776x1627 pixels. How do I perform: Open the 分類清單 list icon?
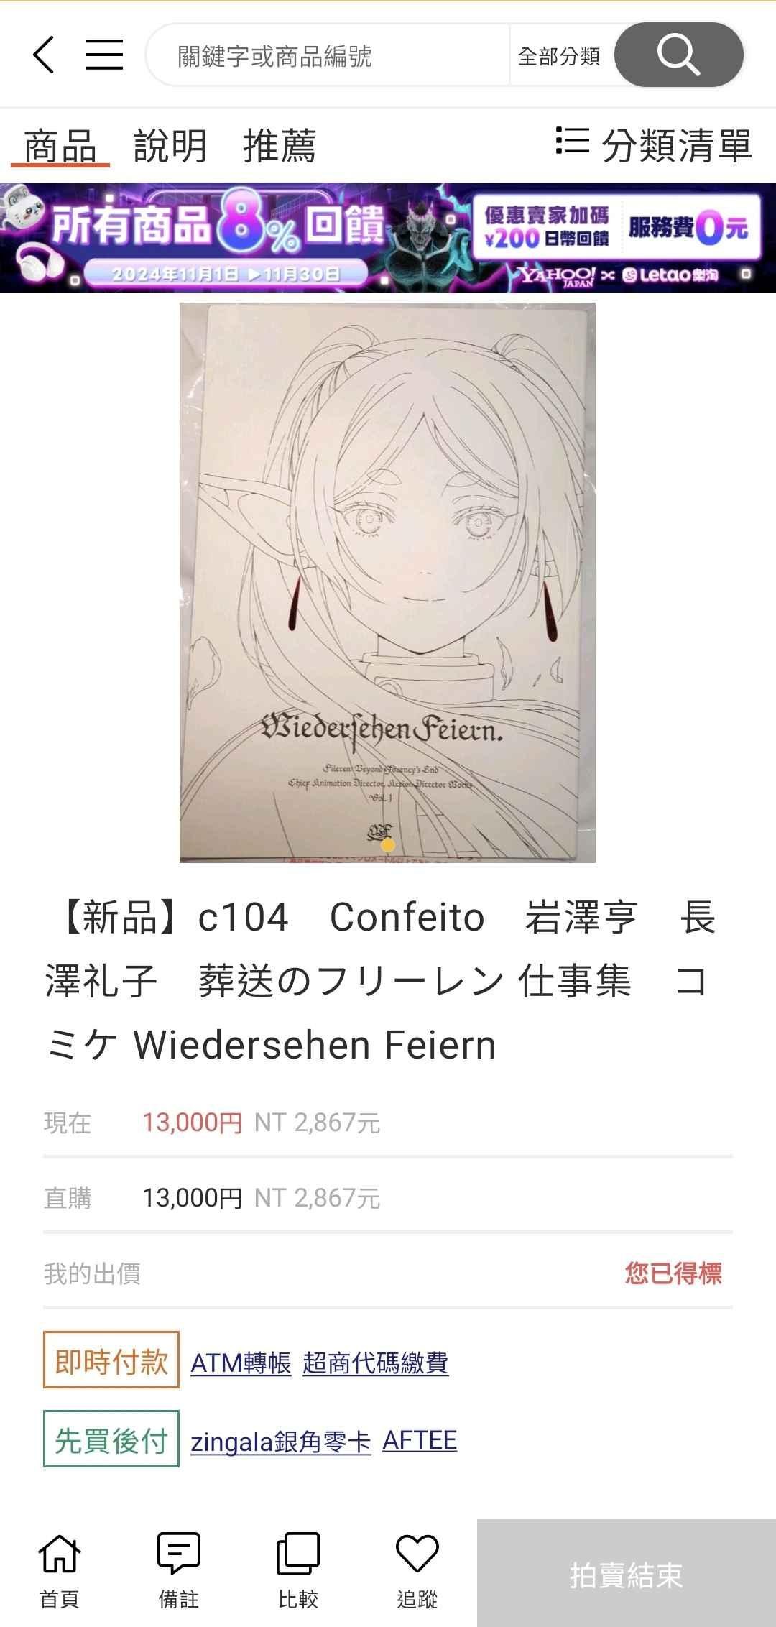[573, 141]
